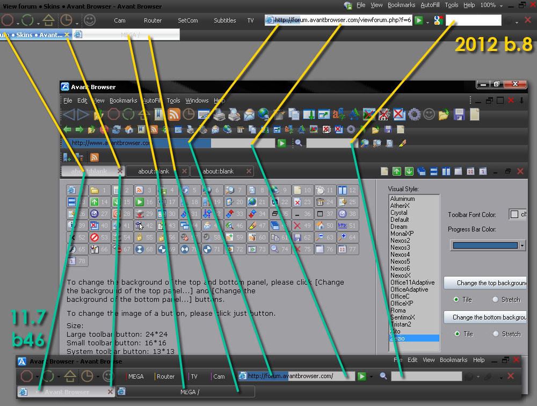Viewport: 537px width, 406px height.
Task: Select icon button 51 labeled http:
Action: click(x=347, y=226)
